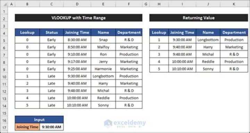The height and width of the screenshot is (133, 250).
Task: Select column B header
Action: [x=27, y=4]
